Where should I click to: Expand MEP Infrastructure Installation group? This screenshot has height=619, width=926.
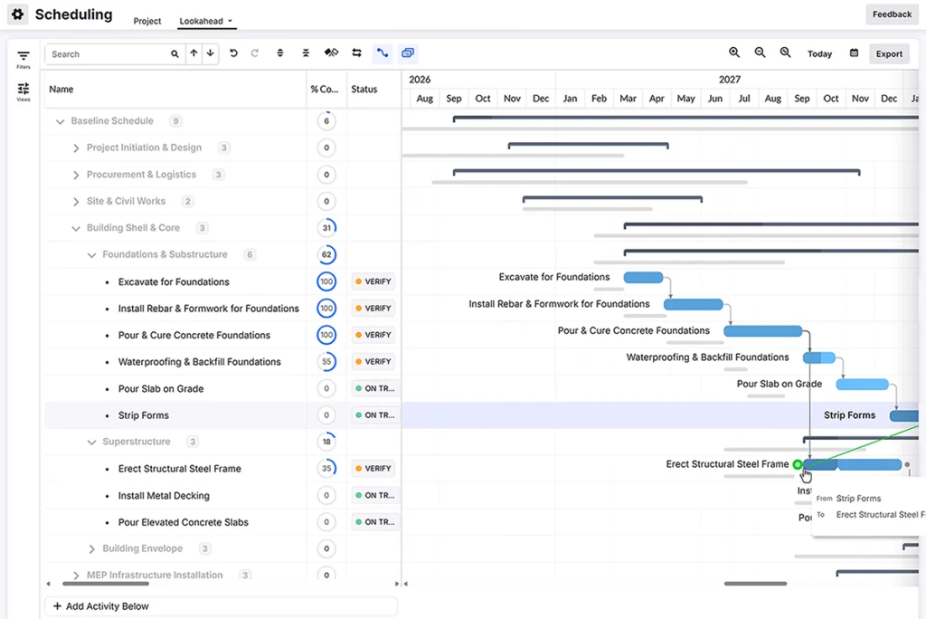pyautogui.click(x=76, y=575)
